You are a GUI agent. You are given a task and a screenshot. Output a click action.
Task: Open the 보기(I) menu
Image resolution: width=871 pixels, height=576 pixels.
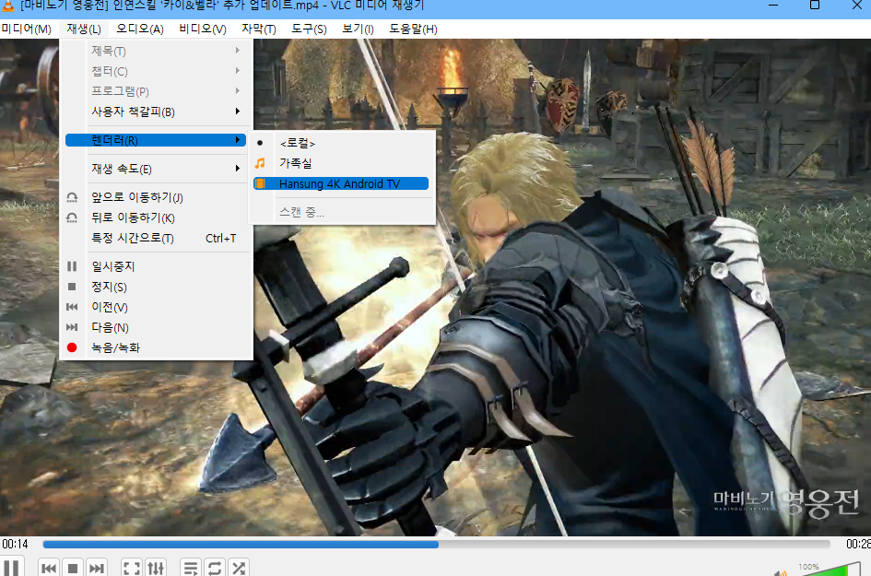[359, 29]
